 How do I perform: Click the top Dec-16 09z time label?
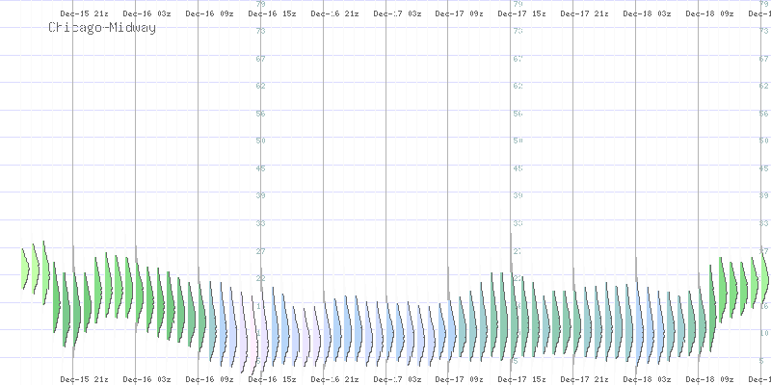pos(209,14)
